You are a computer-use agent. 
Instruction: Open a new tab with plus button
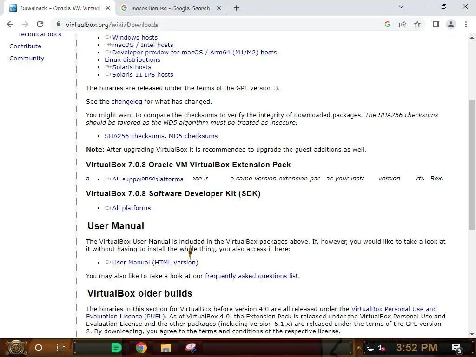point(237,8)
